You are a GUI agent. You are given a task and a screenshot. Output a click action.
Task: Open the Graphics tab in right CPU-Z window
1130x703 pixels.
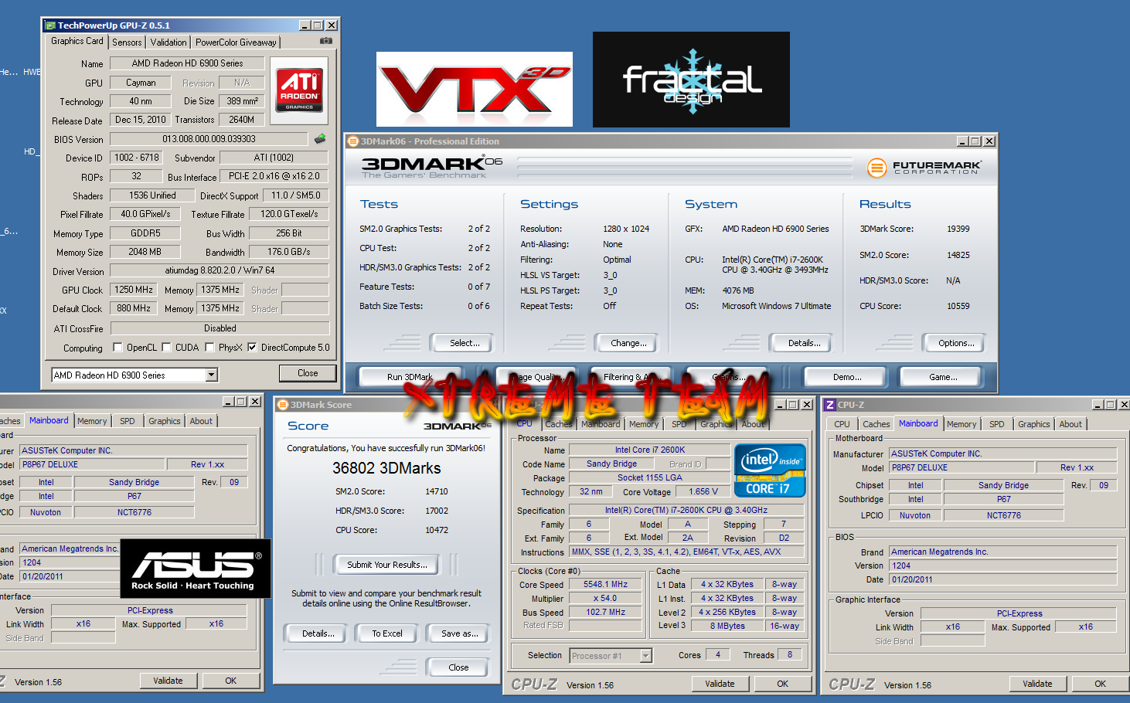coord(1034,424)
